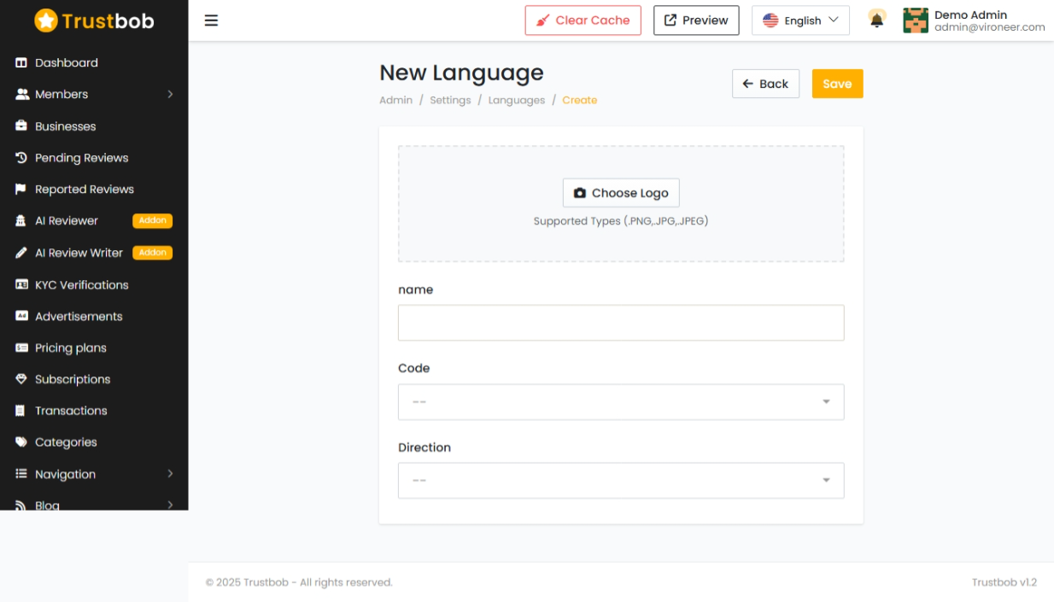Open the Languages breadcrumb link
Screen dimensions: 1054x602
tap(517, 100)
